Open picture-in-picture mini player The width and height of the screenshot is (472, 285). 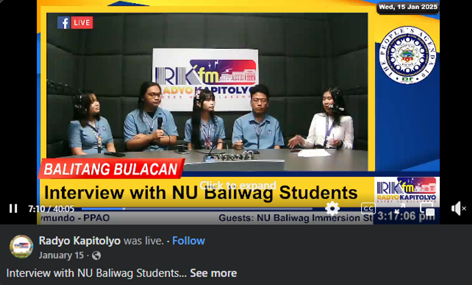click(x=428, y=208)
